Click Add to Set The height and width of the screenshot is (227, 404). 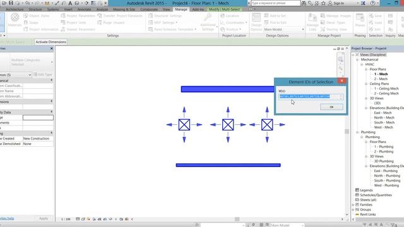(x=275, y=16)
